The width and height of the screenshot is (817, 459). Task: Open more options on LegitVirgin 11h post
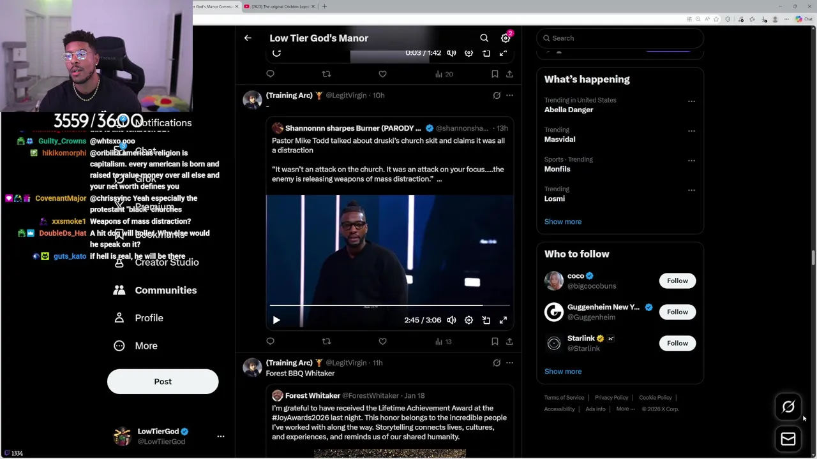(509, 363)
